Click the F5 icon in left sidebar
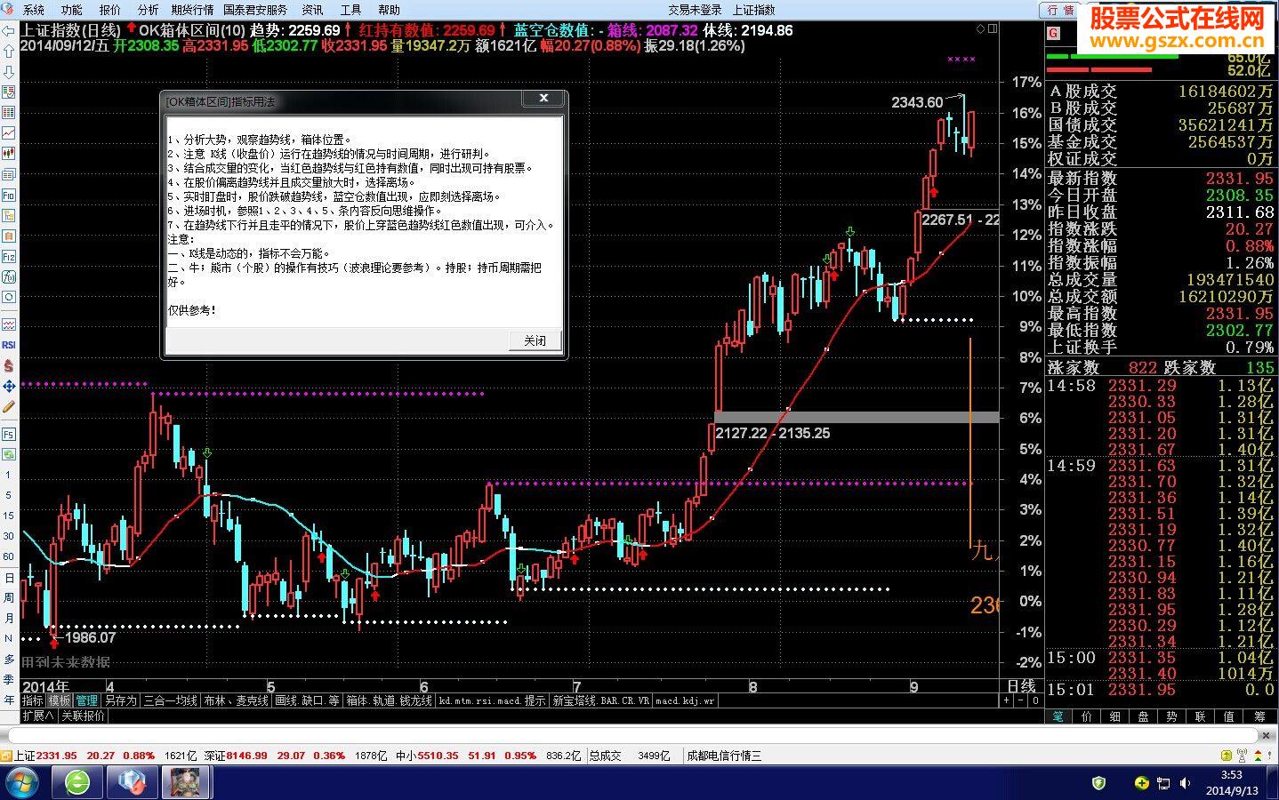 [x=9, y=434]
